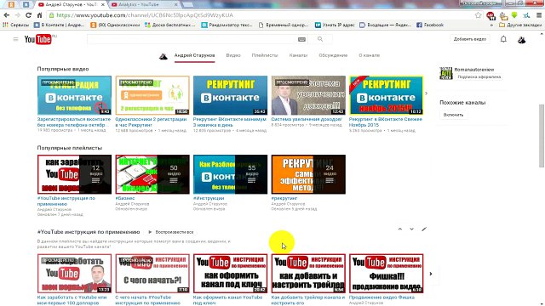The width and height of the screenshot is (545, 306).
Task: Open the #Бизнес playlist link
Action: (125, 198)
